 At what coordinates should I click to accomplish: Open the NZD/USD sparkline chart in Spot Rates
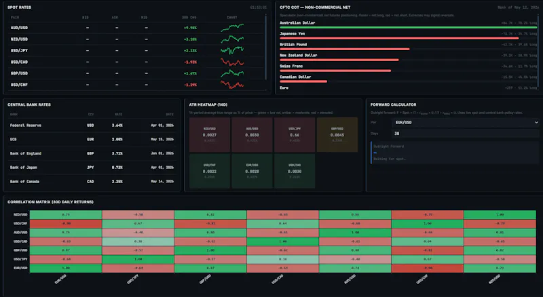232,39
